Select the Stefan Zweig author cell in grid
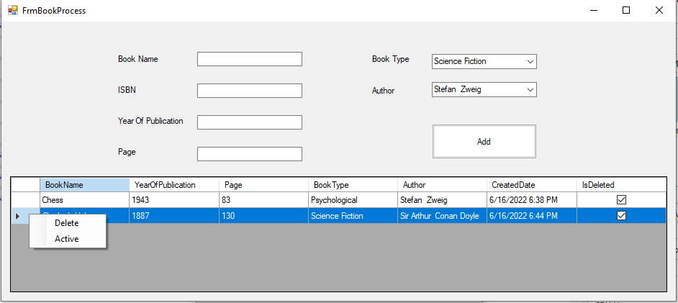This screenshot has height=303, width=678. 442,200
